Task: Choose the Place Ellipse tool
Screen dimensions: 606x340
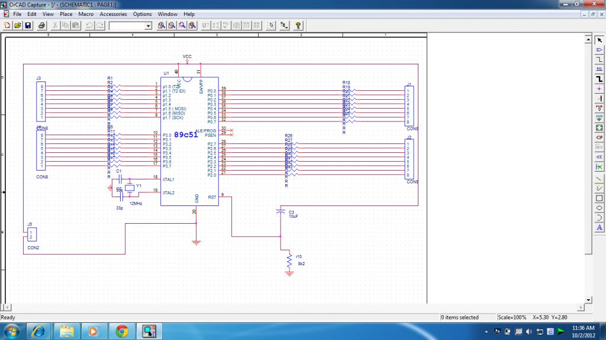Action: pyautogui.click(x=599, y=208)
